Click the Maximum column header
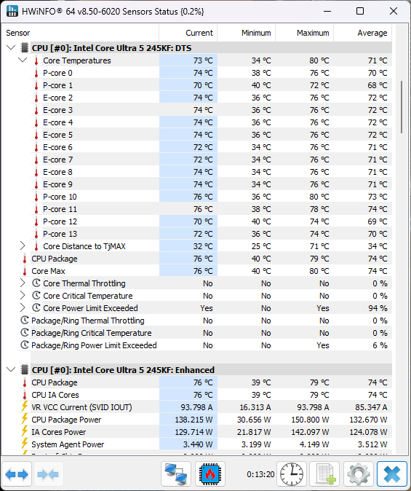The height and width of the screenshot is (491, 411). click(305, 33)
